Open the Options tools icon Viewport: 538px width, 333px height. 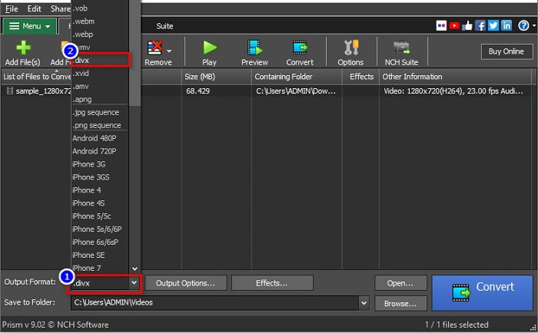pos(350,48)
